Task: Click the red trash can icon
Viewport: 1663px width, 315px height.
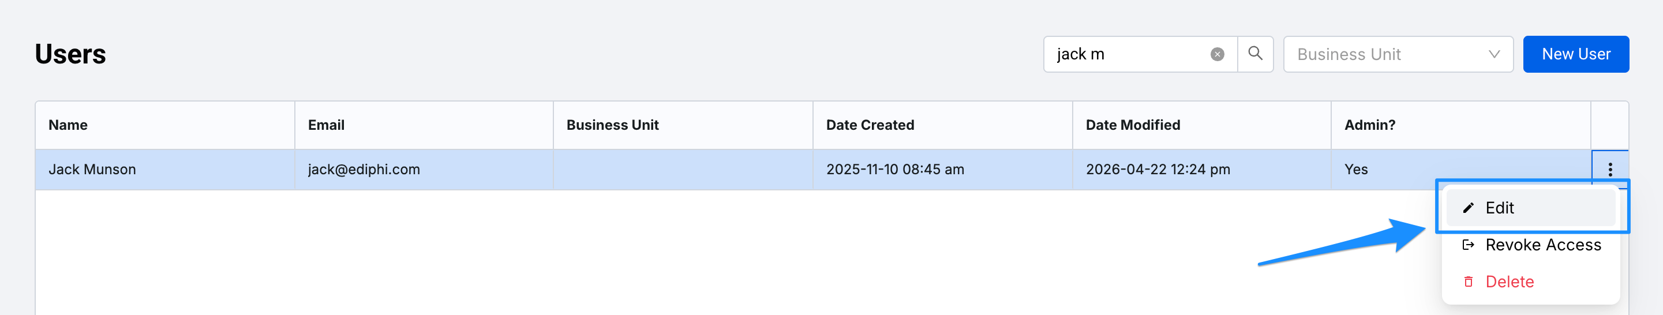Action: point(1468,282)
